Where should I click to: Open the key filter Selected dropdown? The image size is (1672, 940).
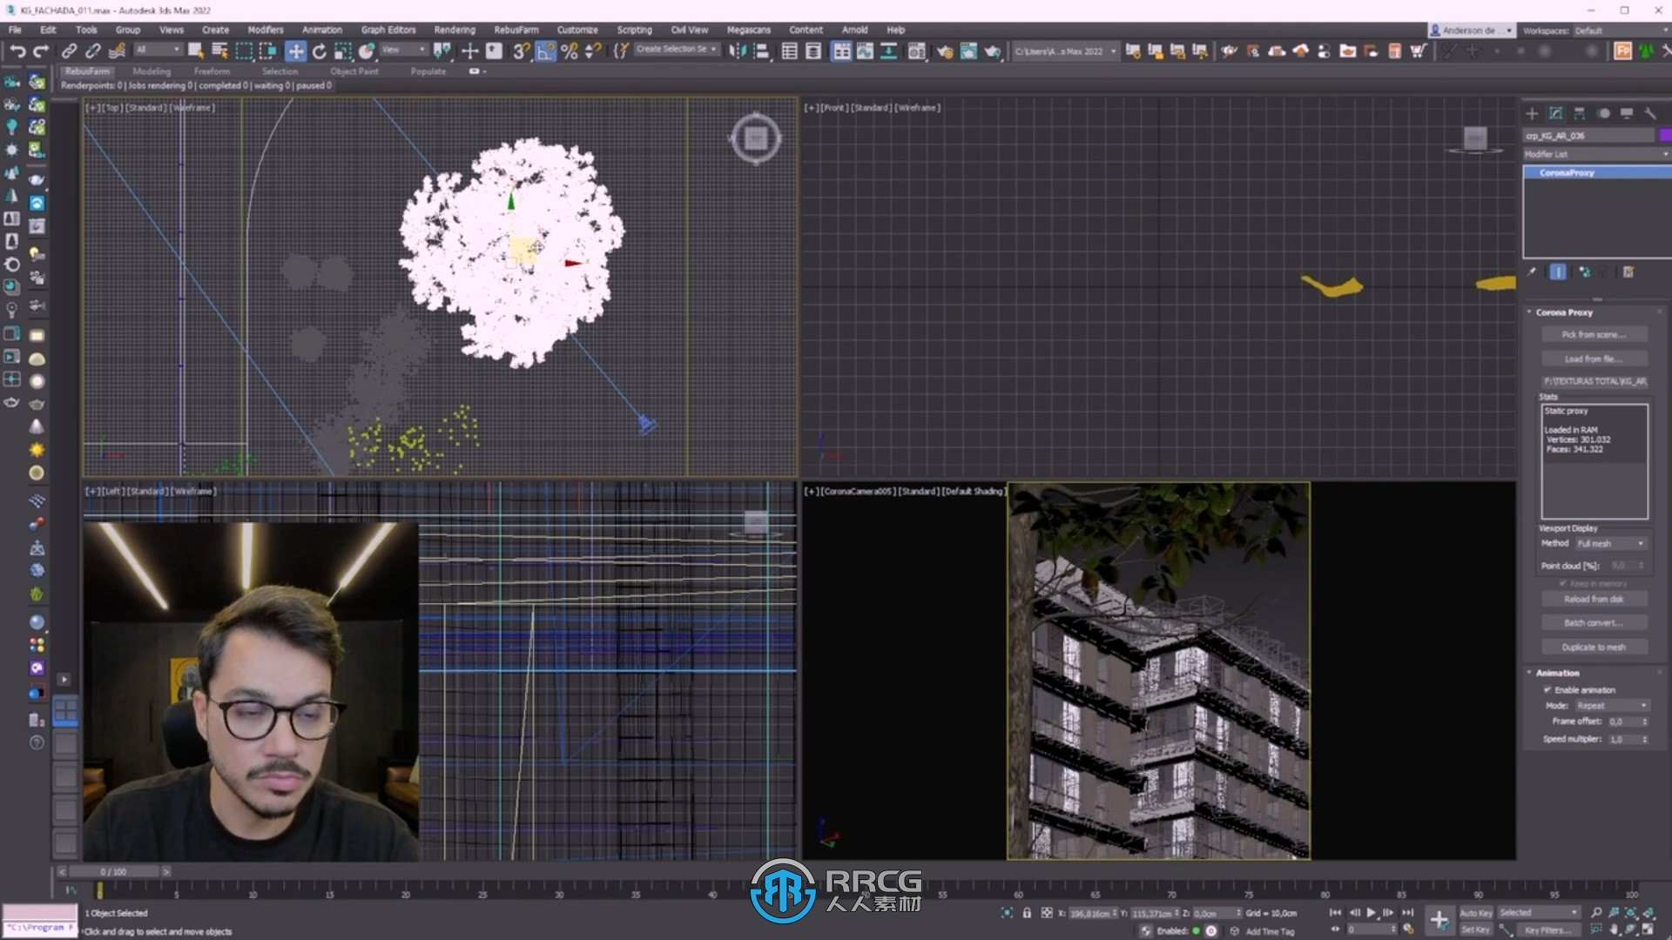(1539, 912)
